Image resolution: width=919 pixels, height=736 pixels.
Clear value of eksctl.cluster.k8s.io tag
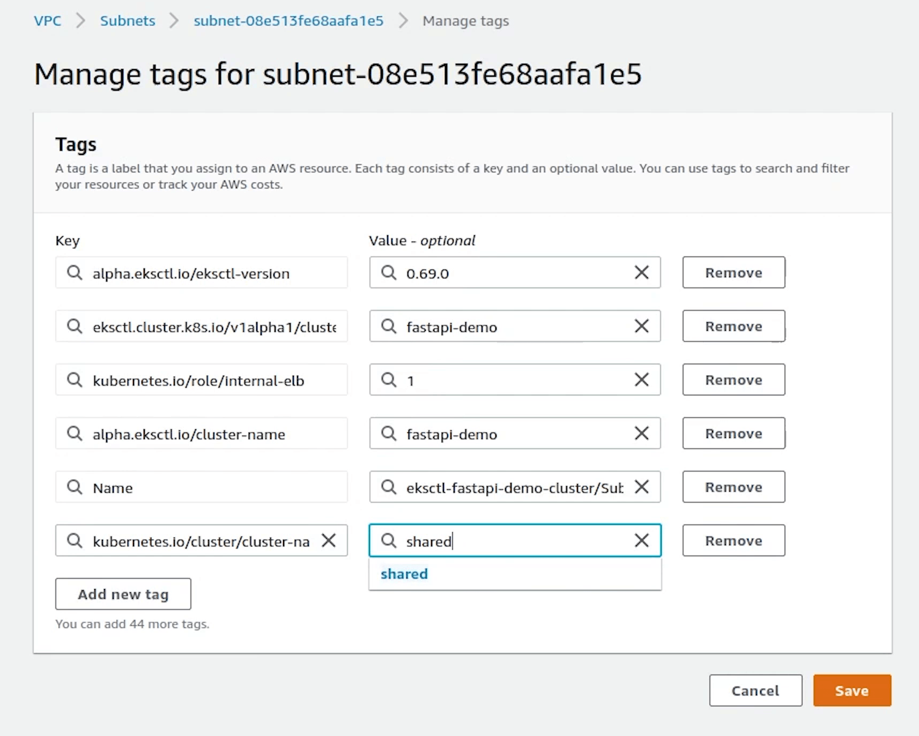641,326
